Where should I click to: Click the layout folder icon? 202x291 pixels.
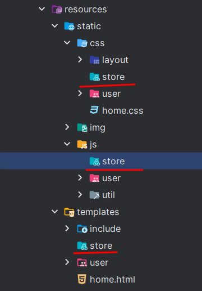coord(94,60)
